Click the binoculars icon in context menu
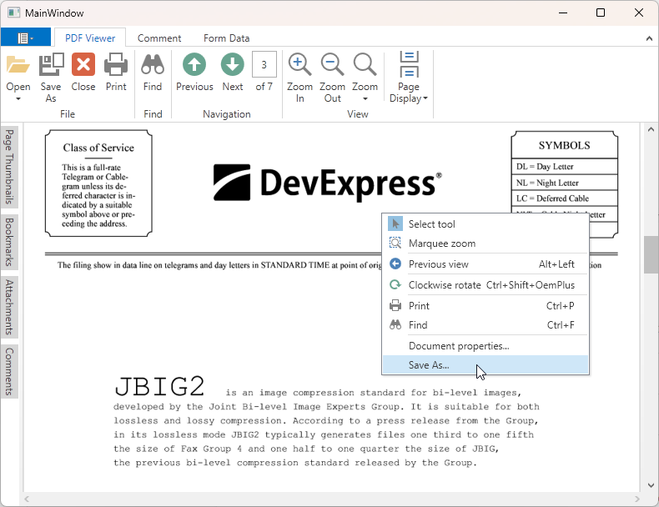Viewport: 659px width, 507px height. (395, 324)
